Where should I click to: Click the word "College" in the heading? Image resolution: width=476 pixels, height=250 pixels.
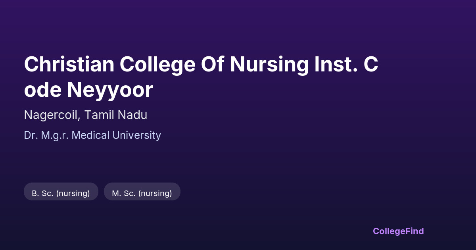[x=157, y=64]
